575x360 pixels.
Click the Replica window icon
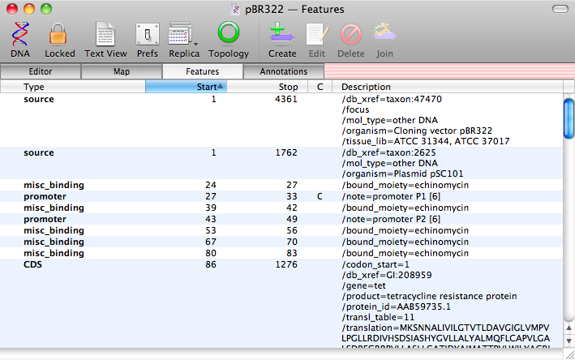click(x=180, y=34)
